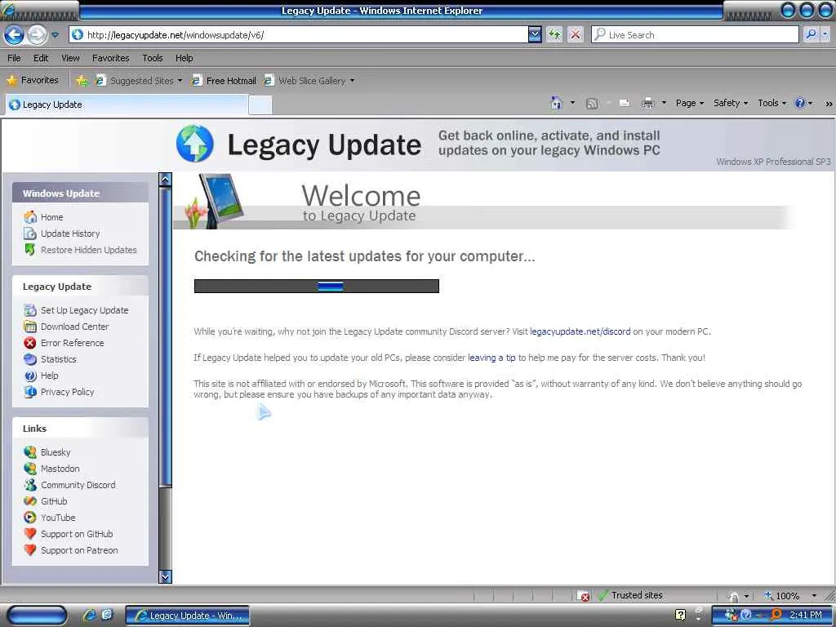Open the View menu
The width and height of the screenshot is (836, 627).
pyautogui.click(x=70, y=58)
